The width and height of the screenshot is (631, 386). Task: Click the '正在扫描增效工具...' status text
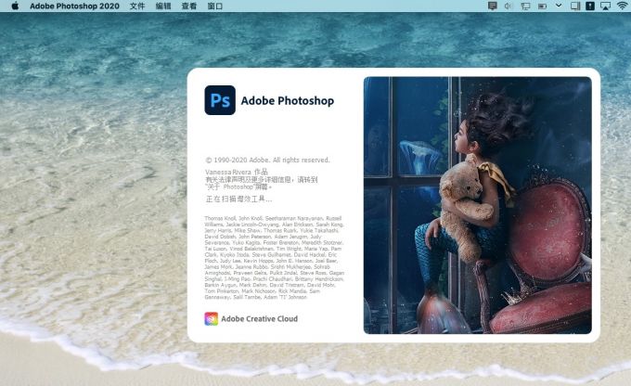coord(238,199)
